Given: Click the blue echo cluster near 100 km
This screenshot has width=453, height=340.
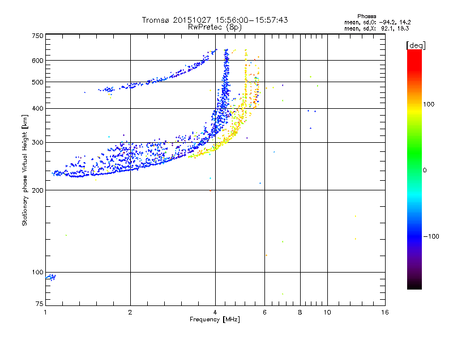Looking at the screenshot, I should [51, 277].
